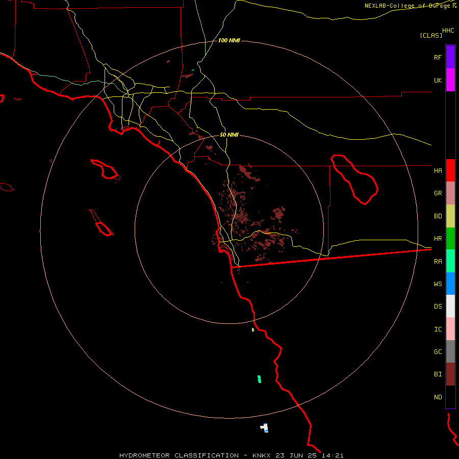Click the WS blue legend swatch
Image resolution: width=459 pixels, height=459 pixels.
coord(450,284)
